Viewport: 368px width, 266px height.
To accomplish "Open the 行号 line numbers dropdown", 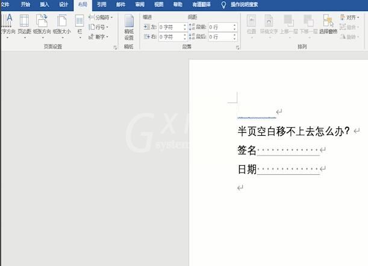I will click(99, 27).
